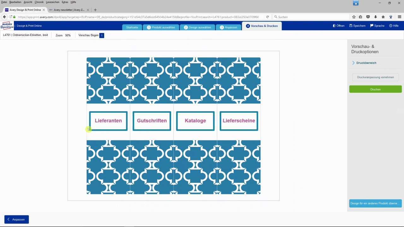404x227 pixels.
Task: Open the Firefox hamburger menu
Action: click(x=399, y=17)
